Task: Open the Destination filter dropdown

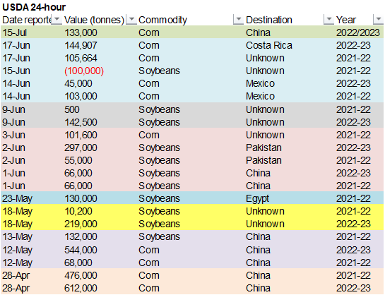Action: (329, 20)
